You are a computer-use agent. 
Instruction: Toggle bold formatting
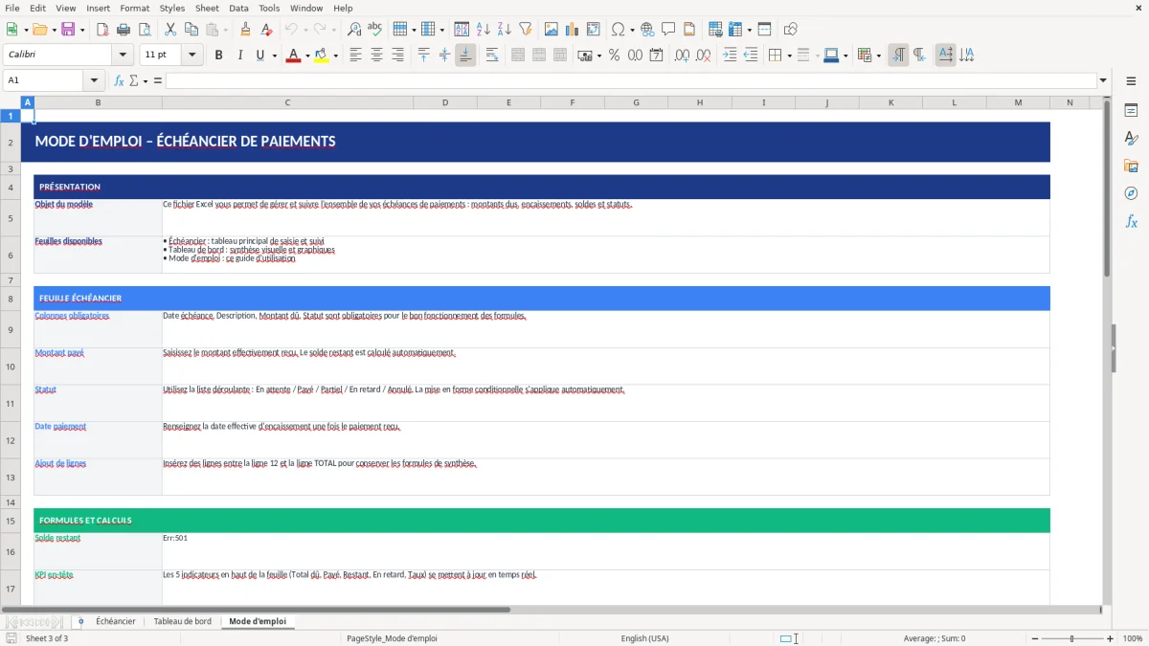(x=218, y=55)
